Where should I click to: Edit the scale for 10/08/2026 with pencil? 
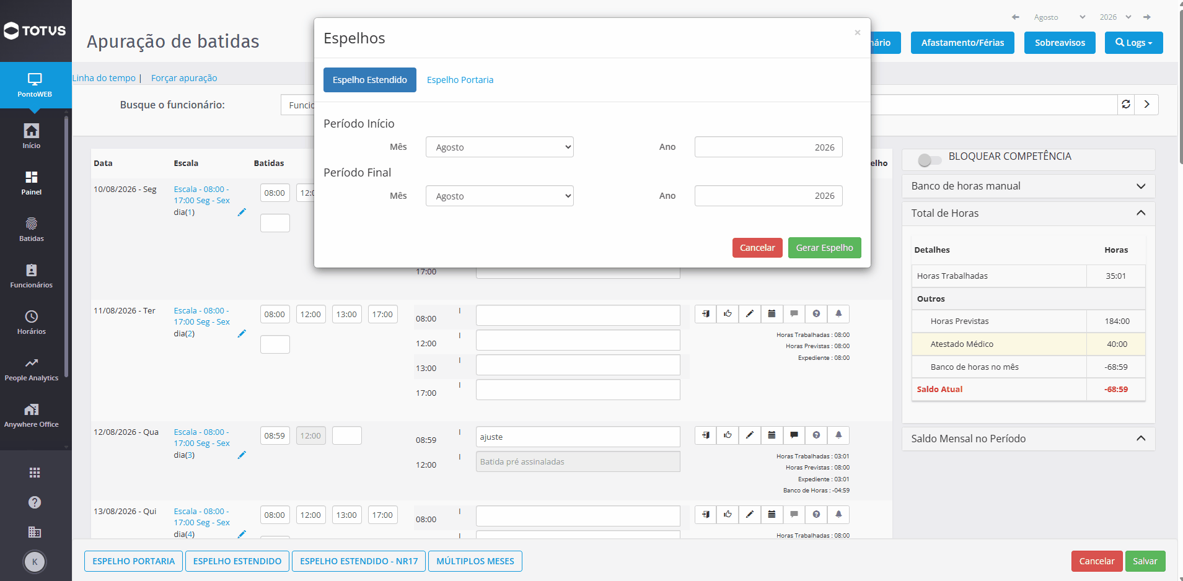[242, 212]
